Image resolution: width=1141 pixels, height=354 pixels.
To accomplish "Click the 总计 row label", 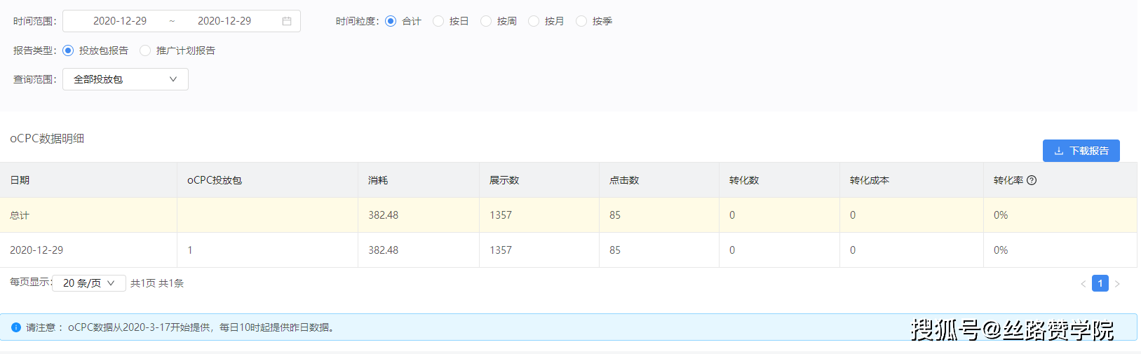I will pos(20,215).
